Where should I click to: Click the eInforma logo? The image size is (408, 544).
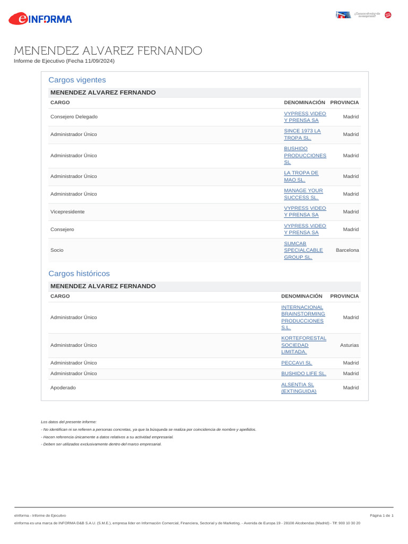[40, 19]
